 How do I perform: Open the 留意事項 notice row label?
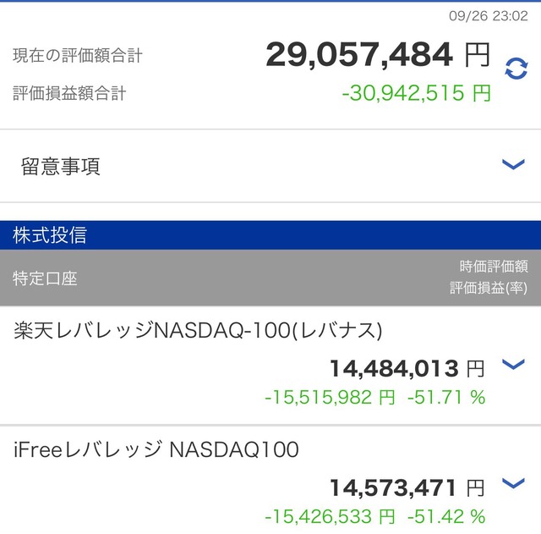pyautogui.click(x=61, y=166)
